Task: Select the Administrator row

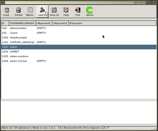Action: tap(18, 28)
